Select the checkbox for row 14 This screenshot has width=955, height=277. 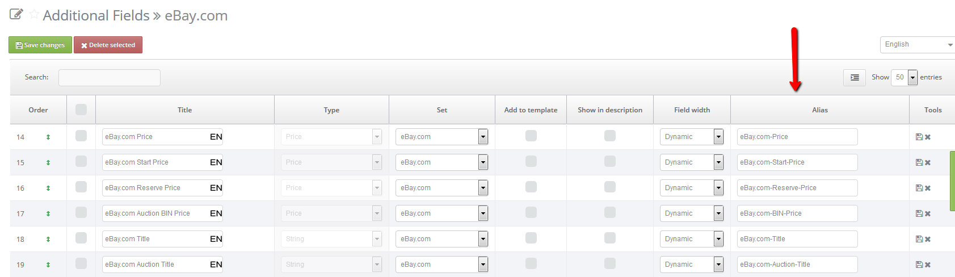click(x=81, y=136)
